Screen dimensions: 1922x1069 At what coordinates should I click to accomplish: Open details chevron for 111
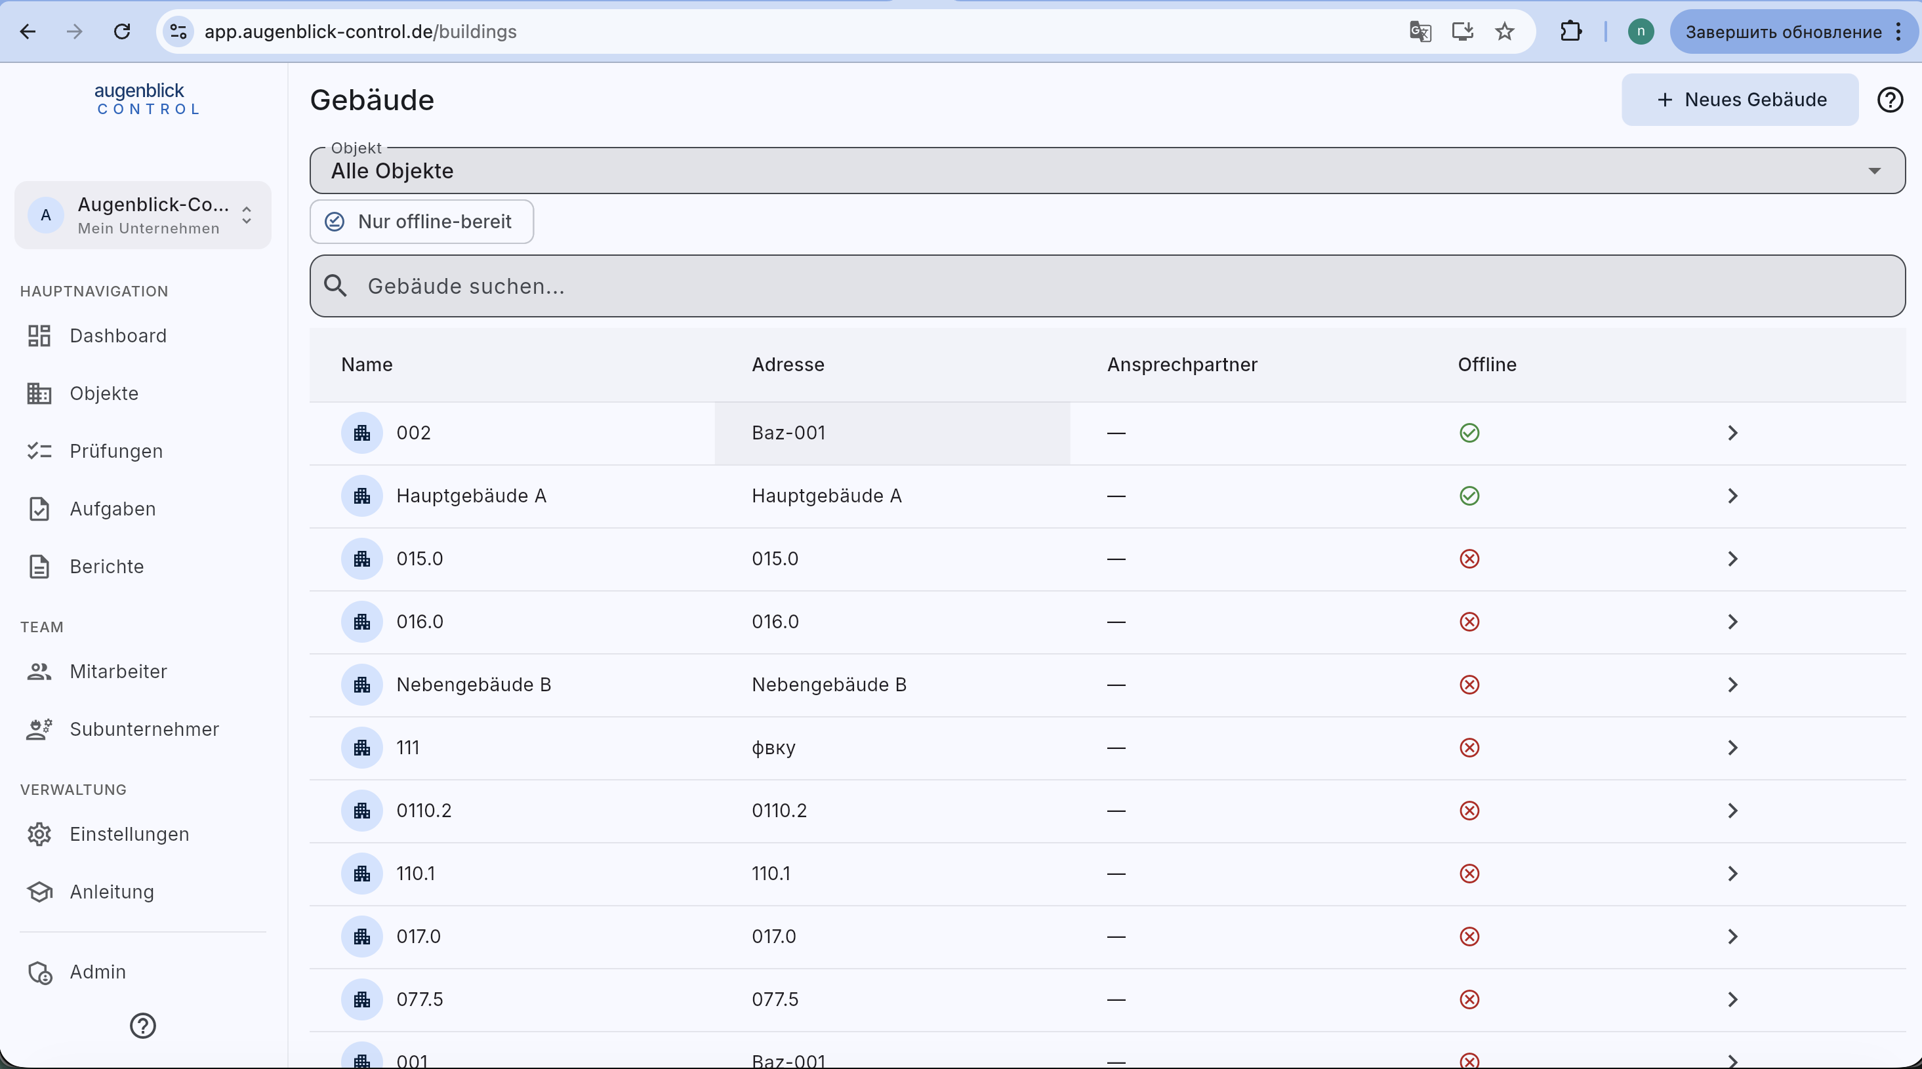pyautogui.click(x=1732, y=748)
